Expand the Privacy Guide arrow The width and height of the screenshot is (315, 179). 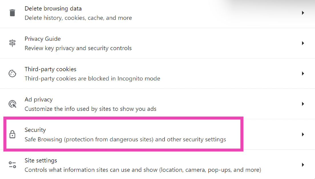pyautogui.click(x=303, y=43)
